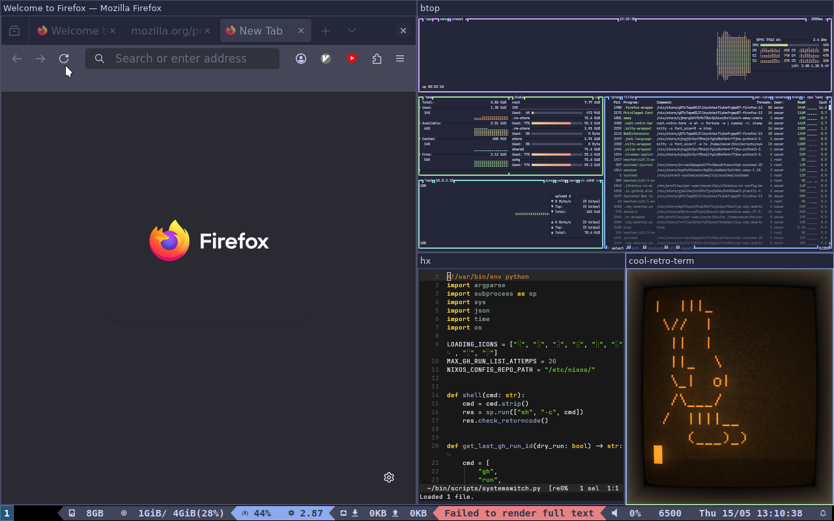Open Firefox account profile icon
This screenshot has width=834, height=521.
point(301,59)
